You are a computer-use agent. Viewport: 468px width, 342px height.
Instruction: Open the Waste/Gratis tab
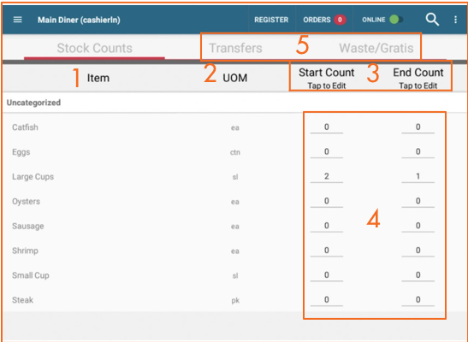click(376, 48)
